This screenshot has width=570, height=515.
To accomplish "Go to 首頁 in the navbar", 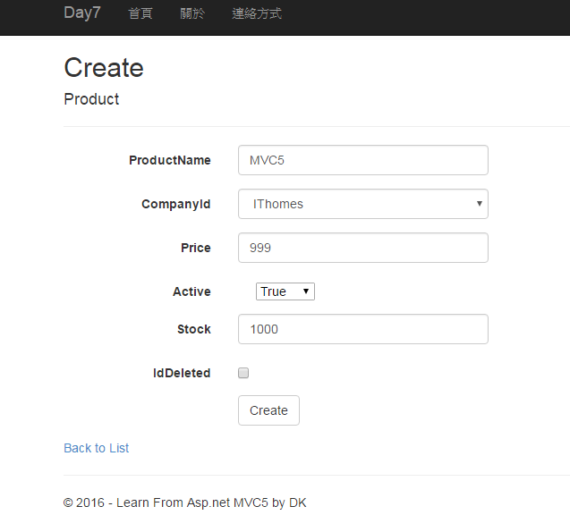I will click(x=140, y=13).
